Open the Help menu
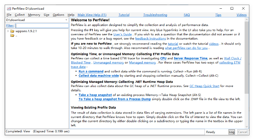This screenshot has width=254, height=140. pyautogui.click(x=71, y=15)
